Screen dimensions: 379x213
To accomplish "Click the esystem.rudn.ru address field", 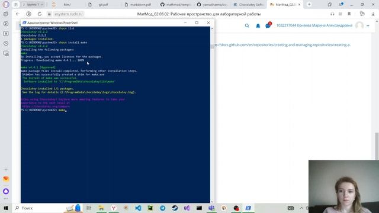I will (69, 14).
